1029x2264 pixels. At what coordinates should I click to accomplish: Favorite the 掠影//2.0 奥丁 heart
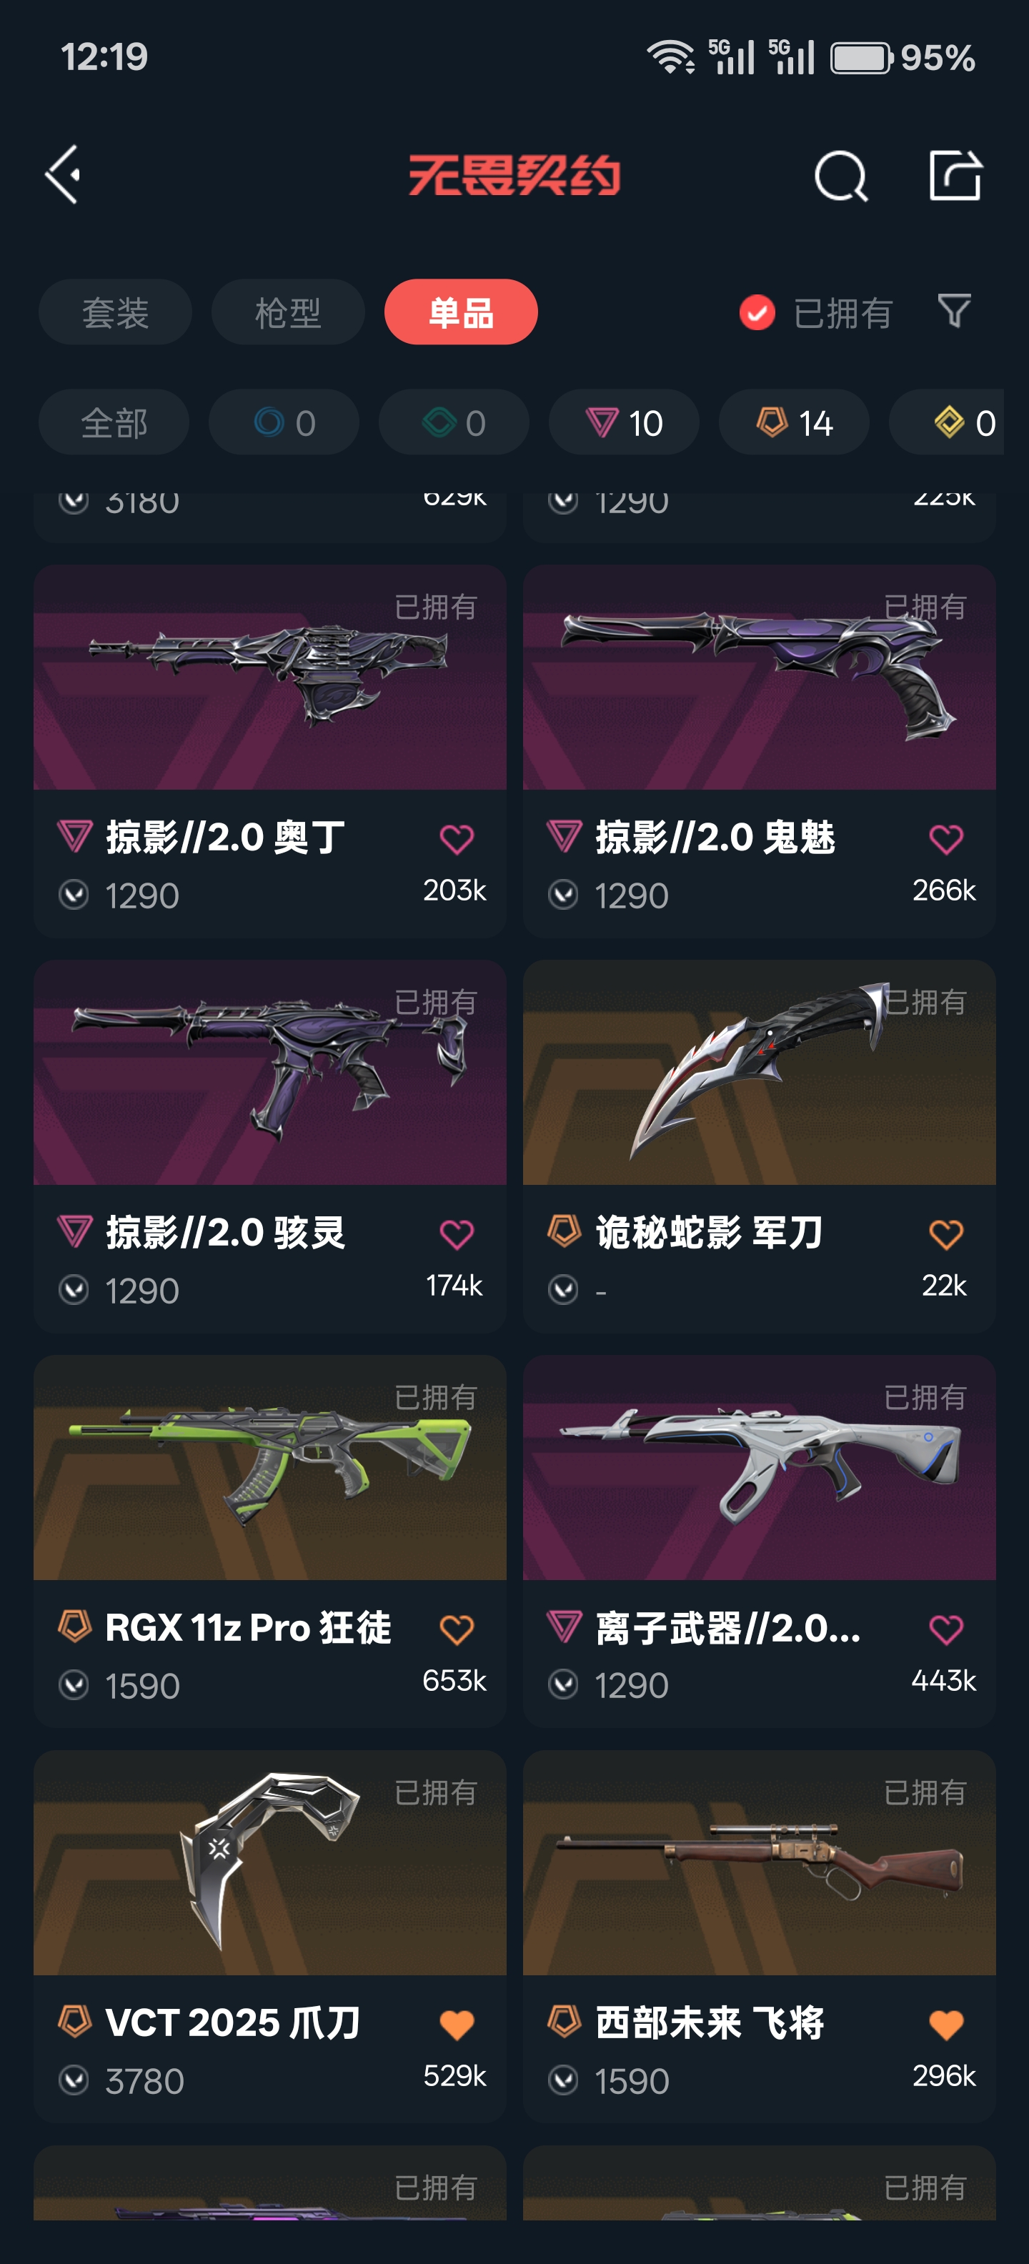[456, 839]
